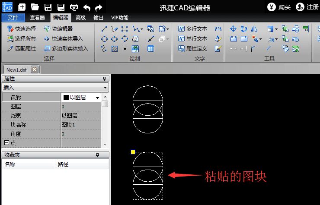Switch to the 查看器 tab

click(x=37, y=18)
